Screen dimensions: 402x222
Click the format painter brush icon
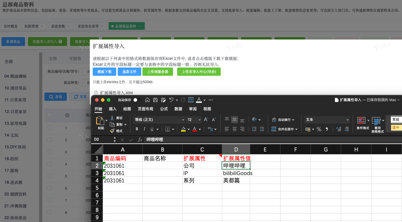point(112,131)
